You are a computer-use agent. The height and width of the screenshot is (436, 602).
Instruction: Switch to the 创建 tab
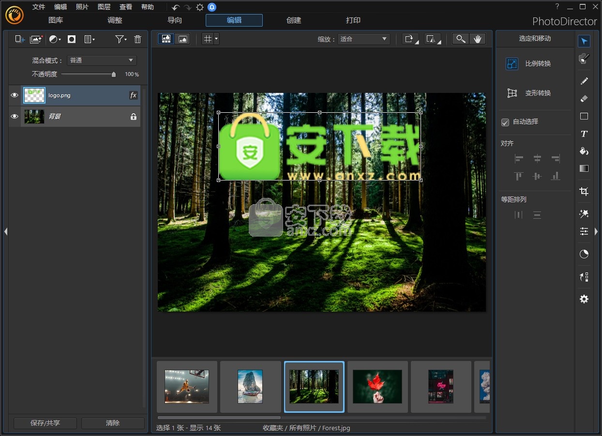point(294,20)
